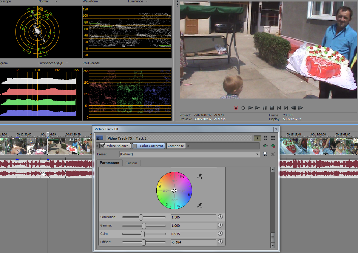
Task: Stop the video preview playback
Action: tap(272, 108)
